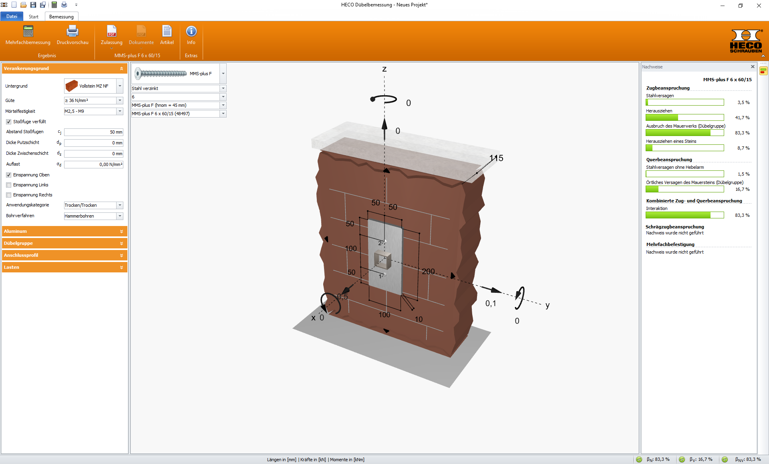Edit the Abstand Stoßfugen 50 mm field

[x=94, y=132]
